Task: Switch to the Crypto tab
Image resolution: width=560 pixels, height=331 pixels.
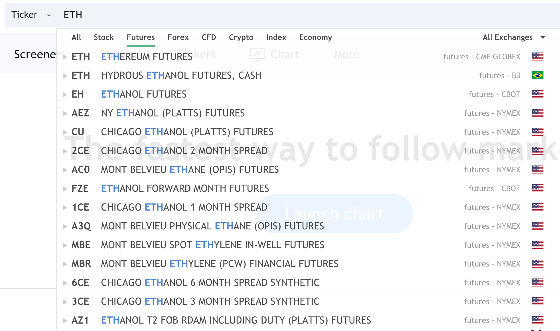Action: pos(241,37)
